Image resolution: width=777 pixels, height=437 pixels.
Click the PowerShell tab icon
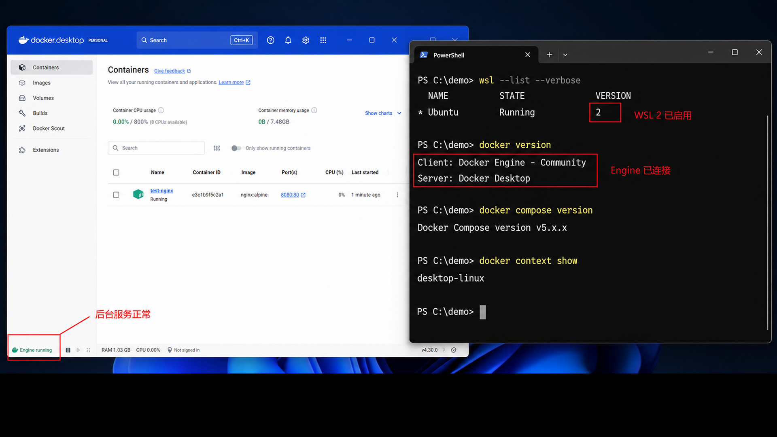(424, 55)
